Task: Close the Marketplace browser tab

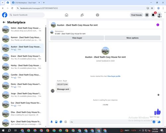Action: pos(39,3)
